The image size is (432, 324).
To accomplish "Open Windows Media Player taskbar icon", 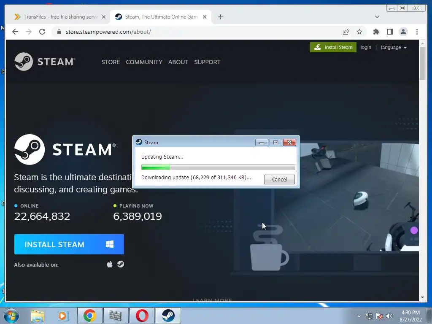I will 63,316.
